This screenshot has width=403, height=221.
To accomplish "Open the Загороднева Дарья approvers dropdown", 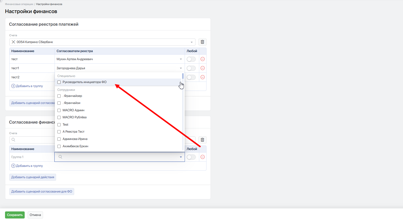I will (x=181, y=68).
